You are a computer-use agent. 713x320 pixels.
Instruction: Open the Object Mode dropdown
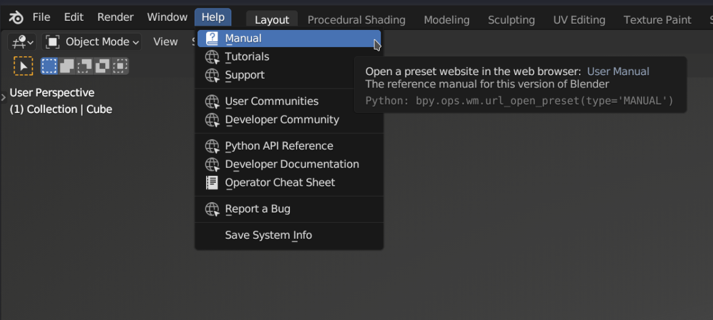coord(93,42)
